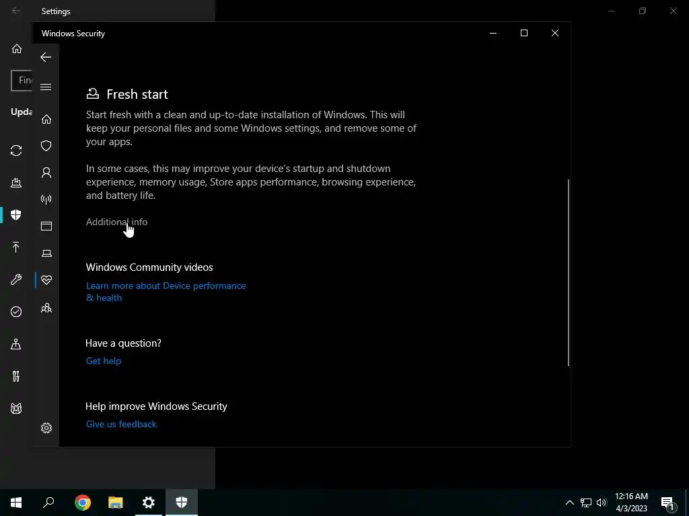The width and height of the screenshot is (689, 516).
Task: Open the taskbar clock and date
Action: pyautogui.click(x=631, y=503)
